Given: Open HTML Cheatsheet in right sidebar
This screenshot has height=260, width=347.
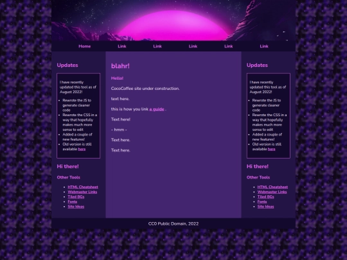Looking at the screenshot, I should click(272, 187).
